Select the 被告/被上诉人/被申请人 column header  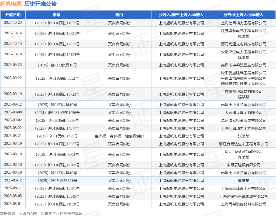[x=243, y=15]
